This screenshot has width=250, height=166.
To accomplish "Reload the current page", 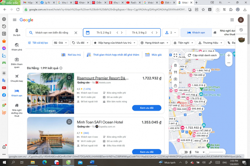I will click(x=18, y=10).
